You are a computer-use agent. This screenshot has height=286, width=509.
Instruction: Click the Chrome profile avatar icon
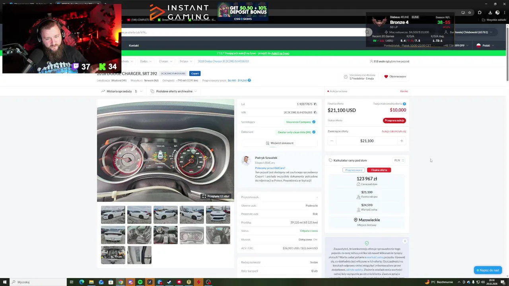[x=497, y=12]
